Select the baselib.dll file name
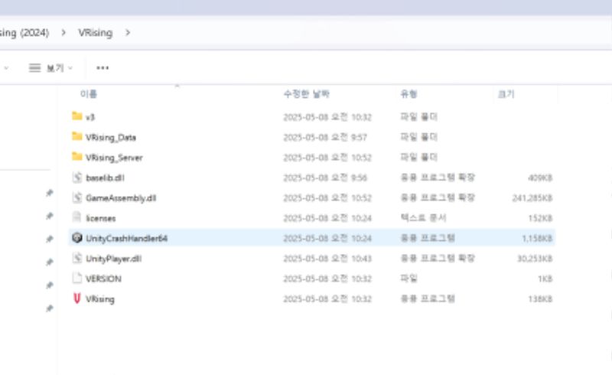The image size is (612, 375). click(x=105, y=178)
